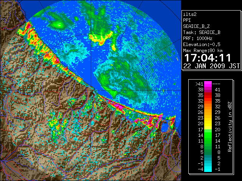Pick the magenta >41 dBZ color band

point(208,84)
